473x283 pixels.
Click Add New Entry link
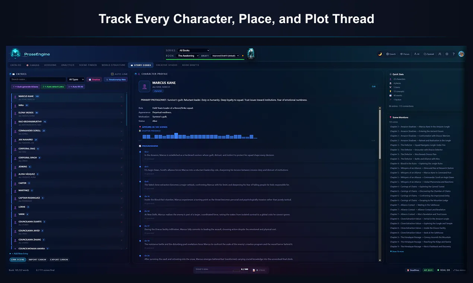pos(19,254)
